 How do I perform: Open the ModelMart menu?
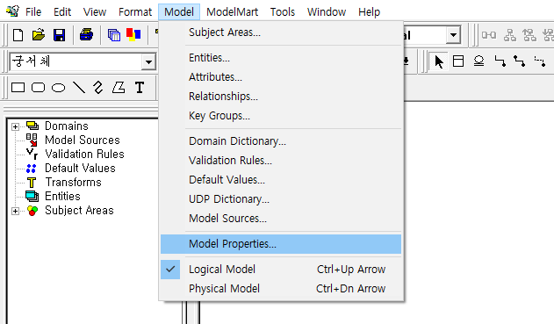(x=232, y=11)
